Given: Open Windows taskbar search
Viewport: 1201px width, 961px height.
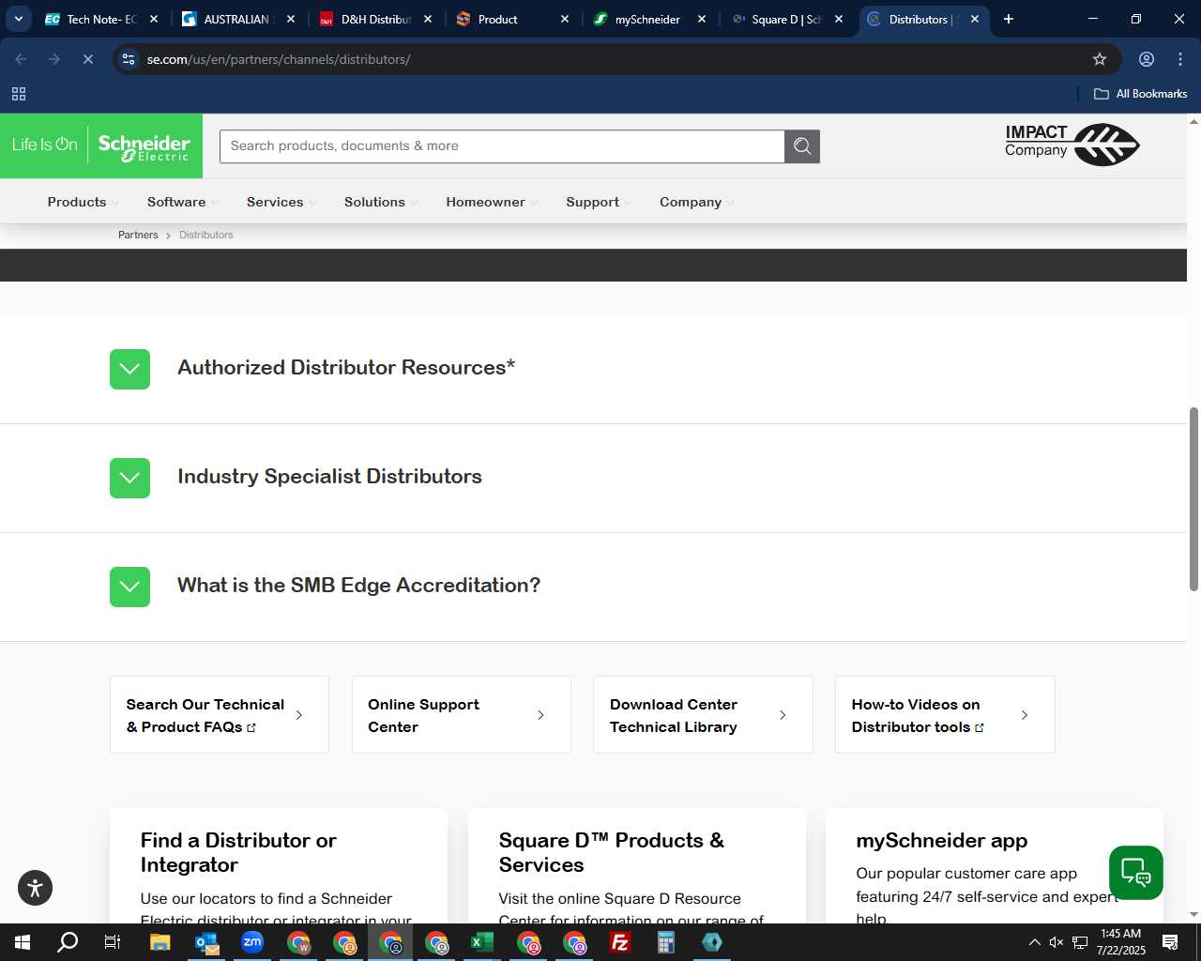Looking at the screenshot, I should point(68,942).
